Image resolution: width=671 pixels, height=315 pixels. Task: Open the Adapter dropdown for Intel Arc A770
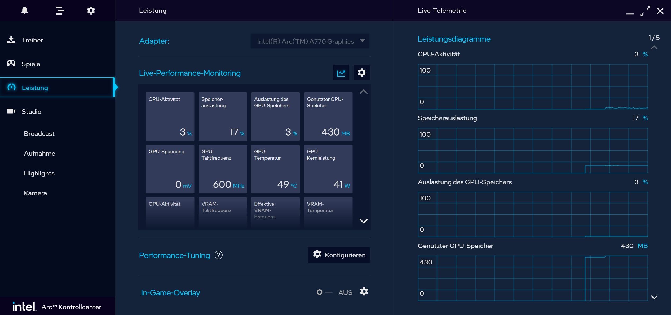coord(310,41)
